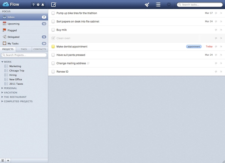Select Inbox in the Focus list

pyautogui.click(x=24, y=17)
